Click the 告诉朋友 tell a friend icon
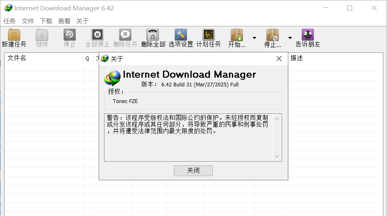The width and height of the screenshot is (387, 216). tap(308, 34)
